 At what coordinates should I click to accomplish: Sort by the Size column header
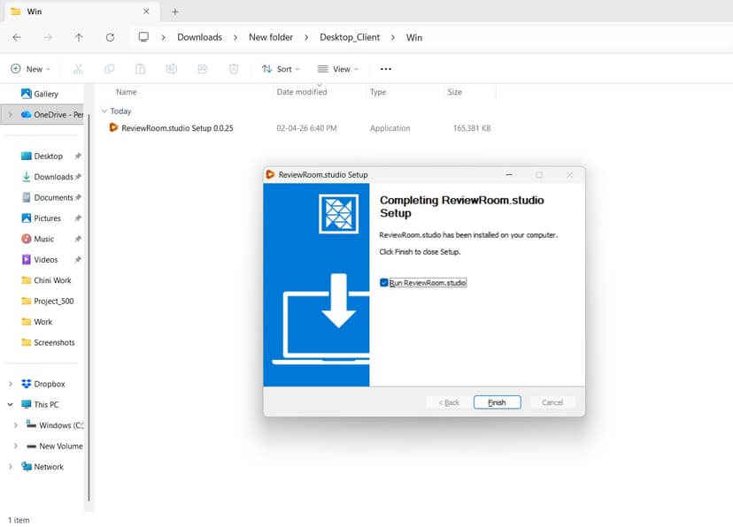pos(454,92)
